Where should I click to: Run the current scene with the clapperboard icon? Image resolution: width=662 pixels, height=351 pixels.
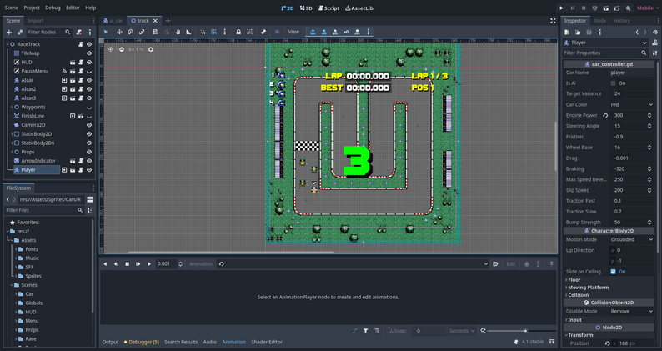(x=606, y=8)
